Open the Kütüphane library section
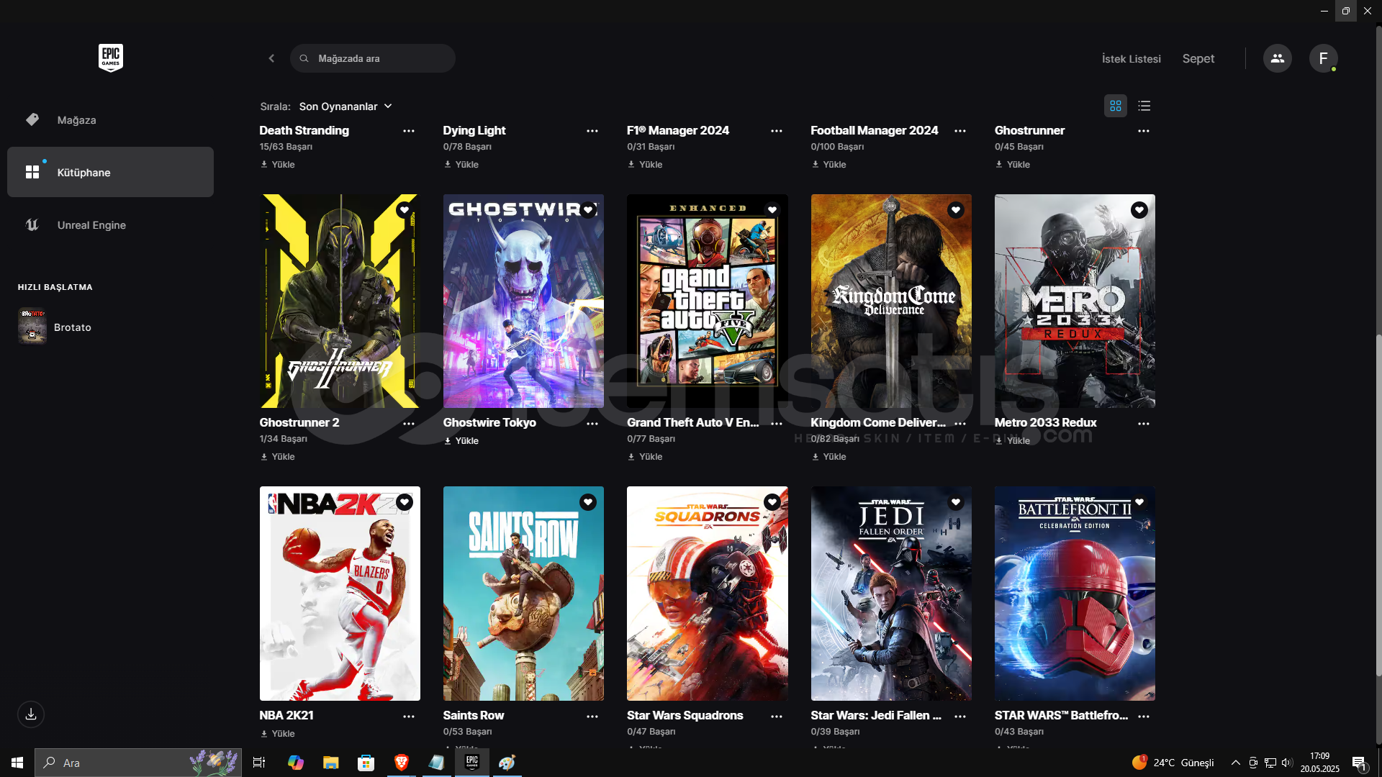The image size is (1382, 777). 110,172
